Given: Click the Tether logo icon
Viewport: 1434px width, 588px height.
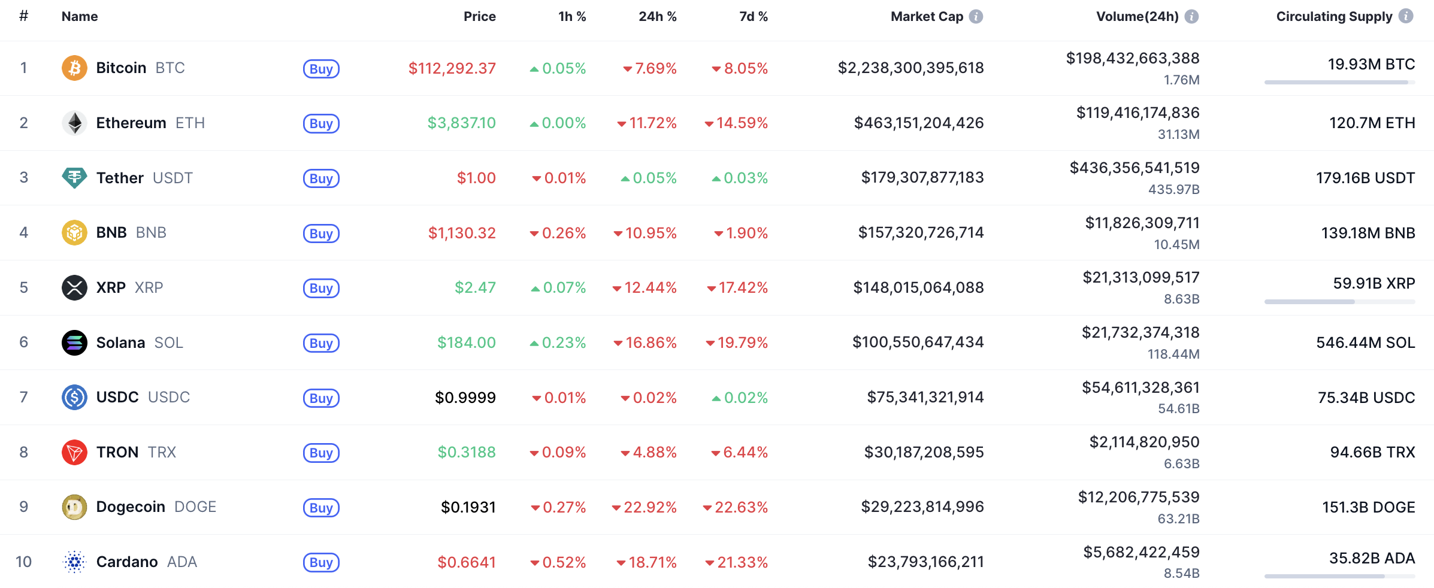Looking at the screenshot, I should (x=74, y=178).
